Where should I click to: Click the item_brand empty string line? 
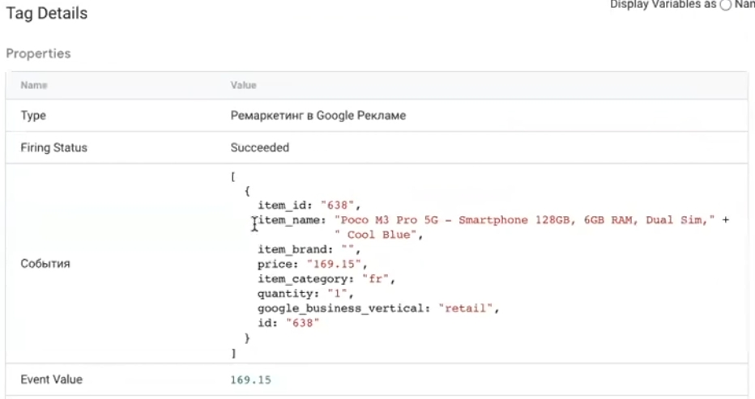click(x=309, y=249)
